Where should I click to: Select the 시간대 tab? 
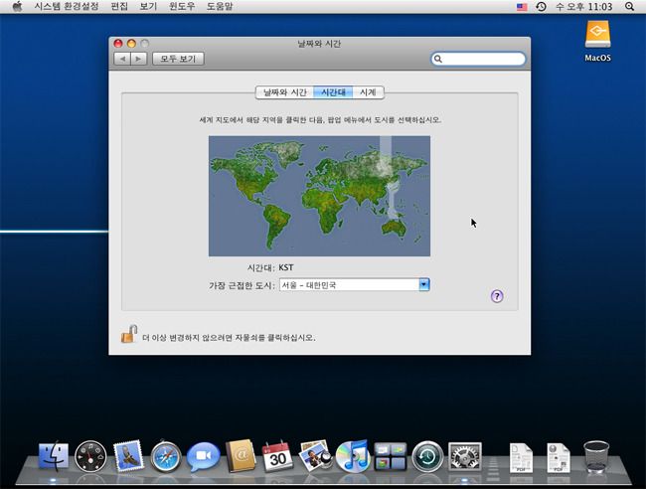[333, 92]
